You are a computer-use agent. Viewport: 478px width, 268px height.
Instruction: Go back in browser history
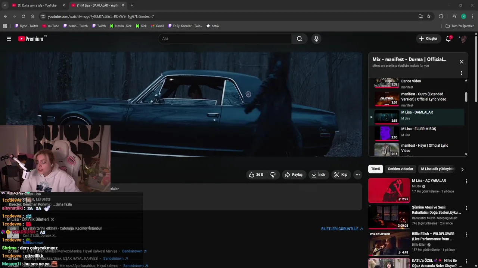pos(5,16)
